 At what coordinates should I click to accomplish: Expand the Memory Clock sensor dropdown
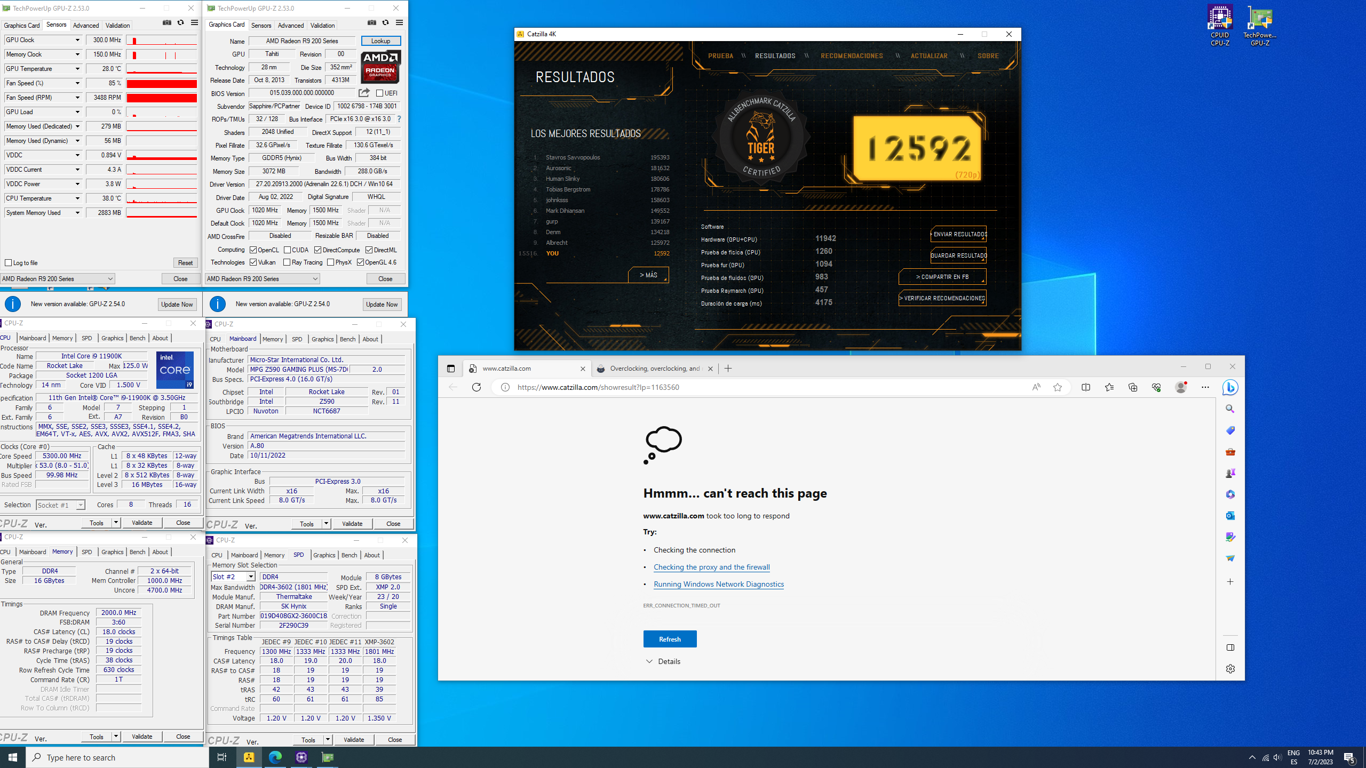(x=77, y=54)
